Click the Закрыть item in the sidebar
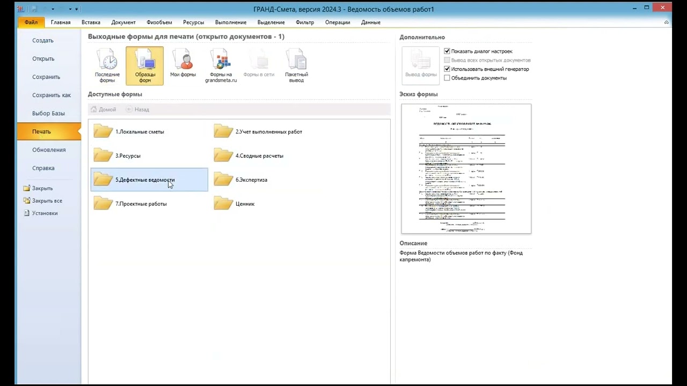 click(x=38, y=188)
